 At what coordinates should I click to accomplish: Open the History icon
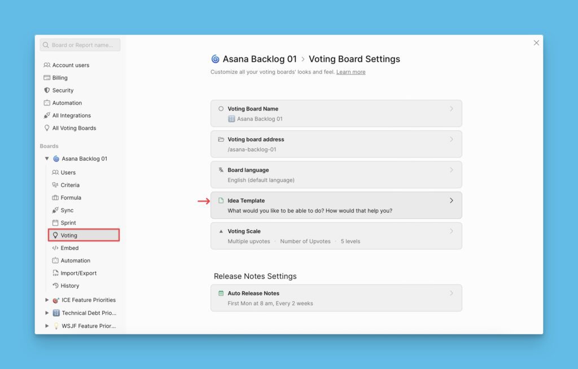point(56,285)
